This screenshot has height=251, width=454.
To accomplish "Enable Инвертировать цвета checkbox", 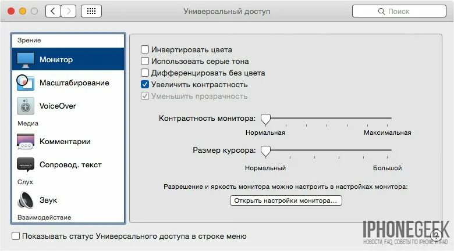I will 145,49.
